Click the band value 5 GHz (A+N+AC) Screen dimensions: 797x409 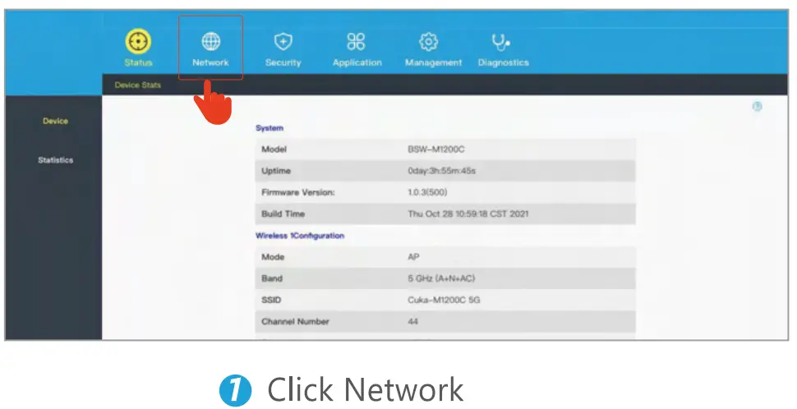click(x=442, y=278)
